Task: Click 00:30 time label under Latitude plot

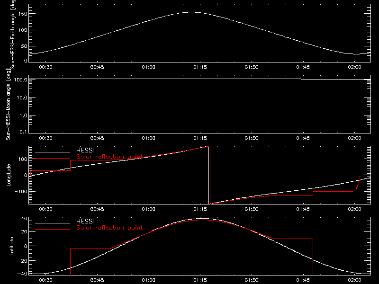Action: 45,280
